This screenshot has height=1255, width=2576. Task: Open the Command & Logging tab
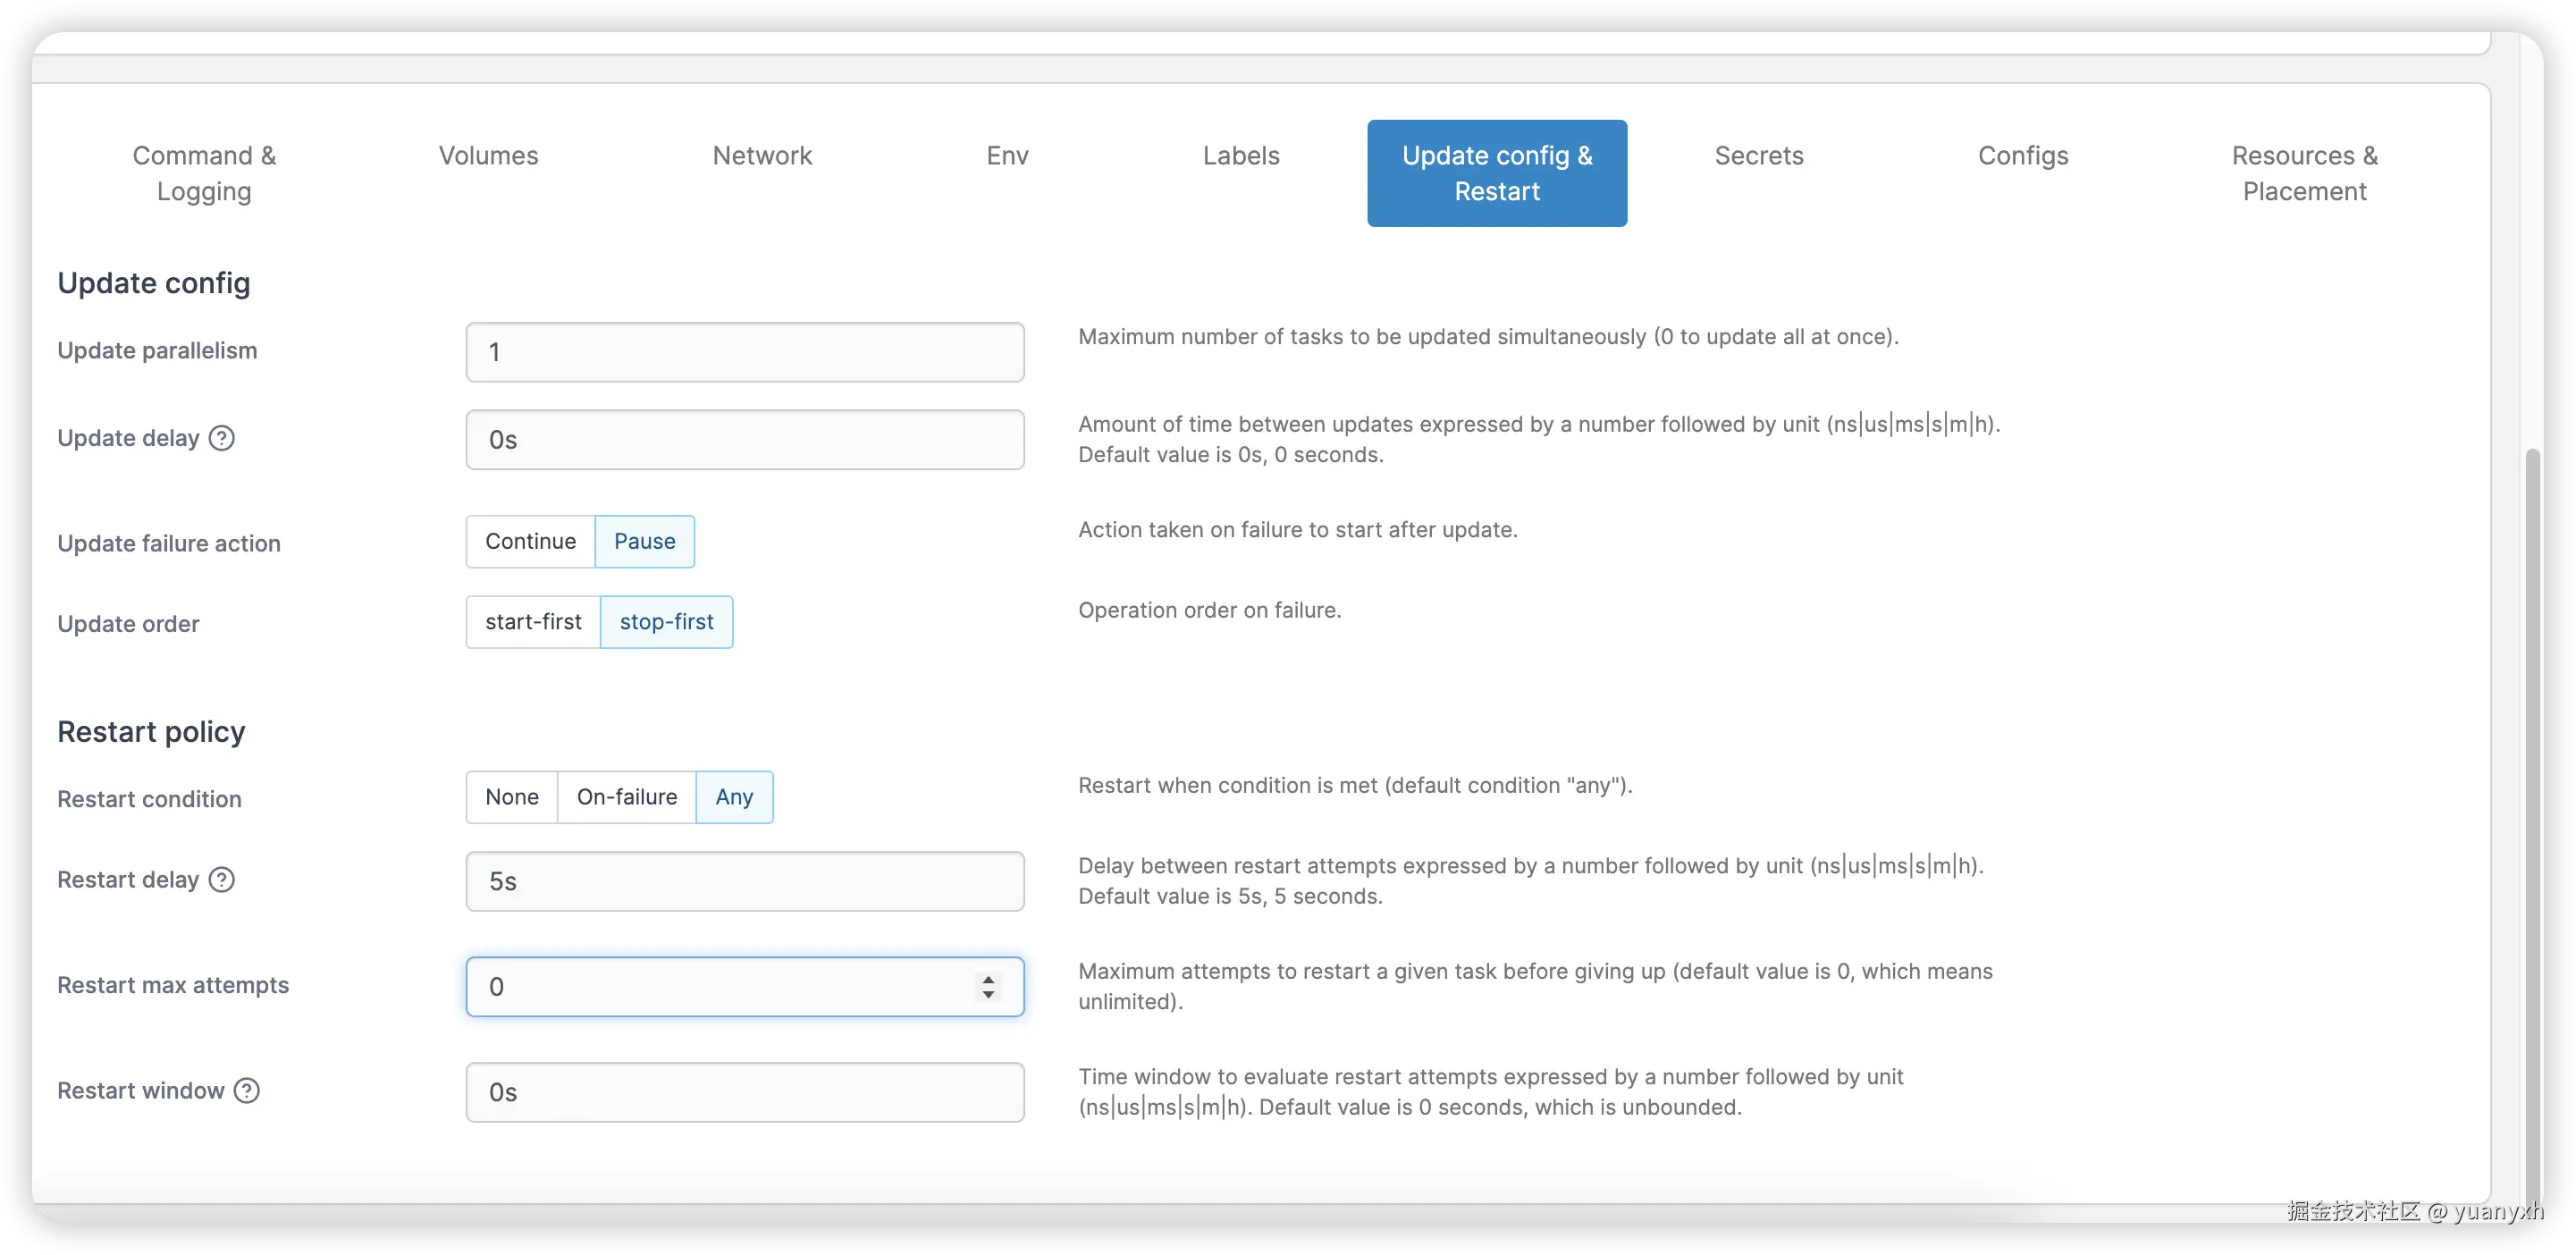click(x=204, y=173)
